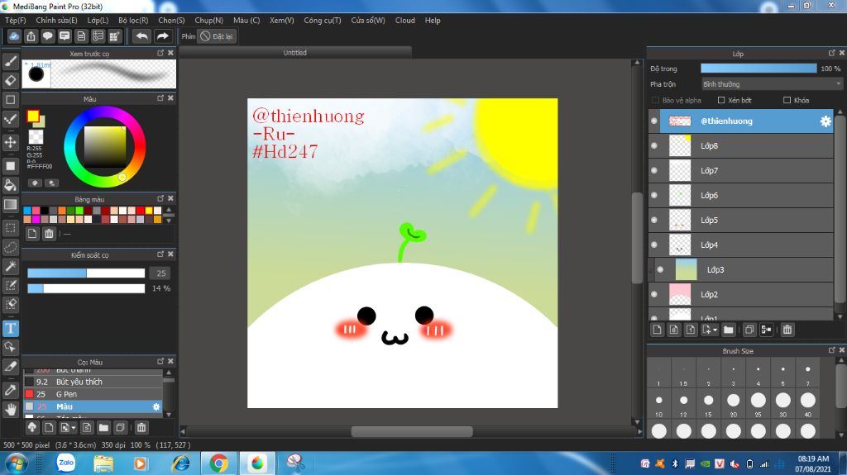The image size is (847, 475).
Task: Undock the Kiểm soát cọ panel
Action: click(x=160, y=254)
